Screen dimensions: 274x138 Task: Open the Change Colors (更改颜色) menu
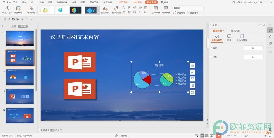[x=32, y=10]
